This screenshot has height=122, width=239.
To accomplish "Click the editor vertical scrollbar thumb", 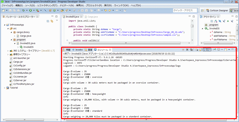I will point(192,26).
